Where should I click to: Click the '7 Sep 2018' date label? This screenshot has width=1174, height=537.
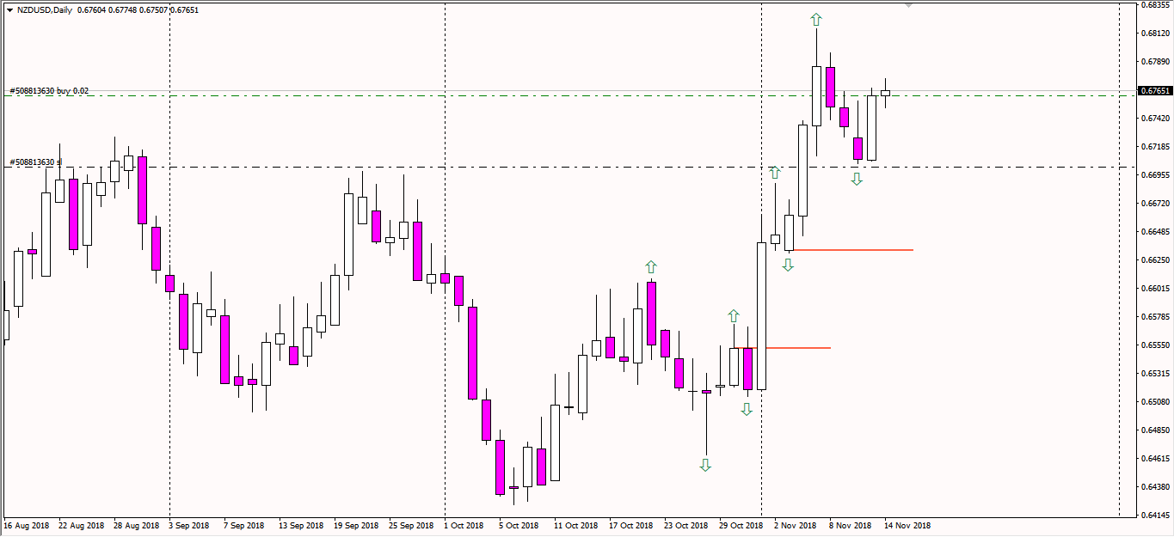(243, 525)
